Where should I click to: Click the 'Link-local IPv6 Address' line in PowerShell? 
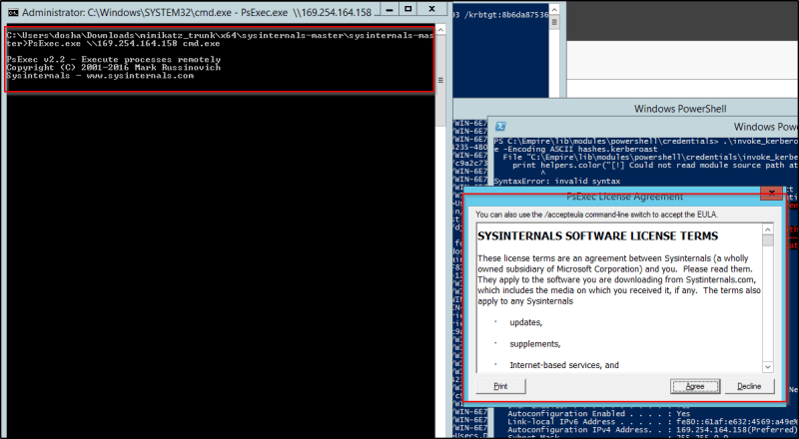click(653, 422)
